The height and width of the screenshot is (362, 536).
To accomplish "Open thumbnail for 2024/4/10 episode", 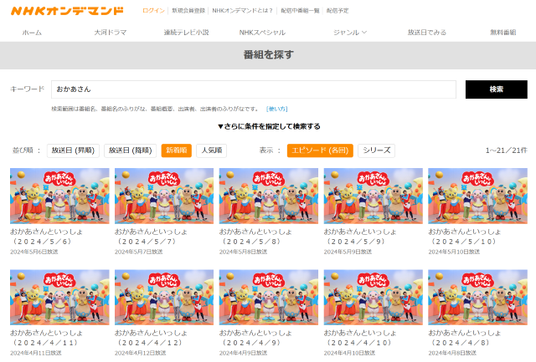I will pos(374,298).
